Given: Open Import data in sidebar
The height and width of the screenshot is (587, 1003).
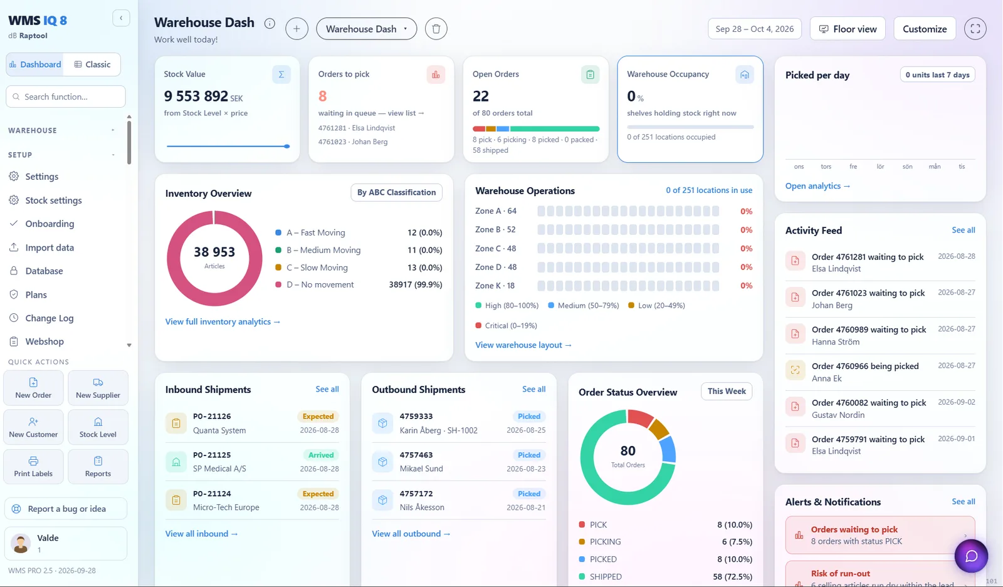Looking at the screenshot, I should [x=50, y=247].
